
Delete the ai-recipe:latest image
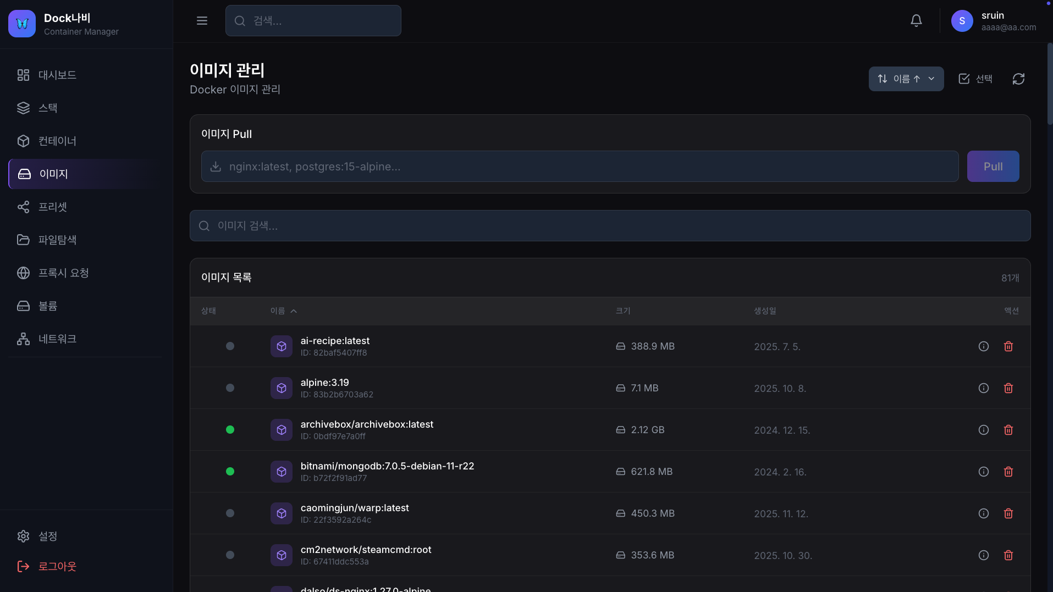point(1008,346)
